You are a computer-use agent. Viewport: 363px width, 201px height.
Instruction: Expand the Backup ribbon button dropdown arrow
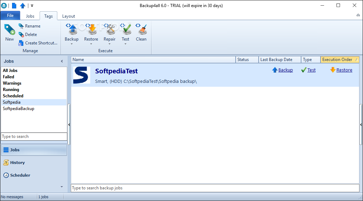point(71,44)
